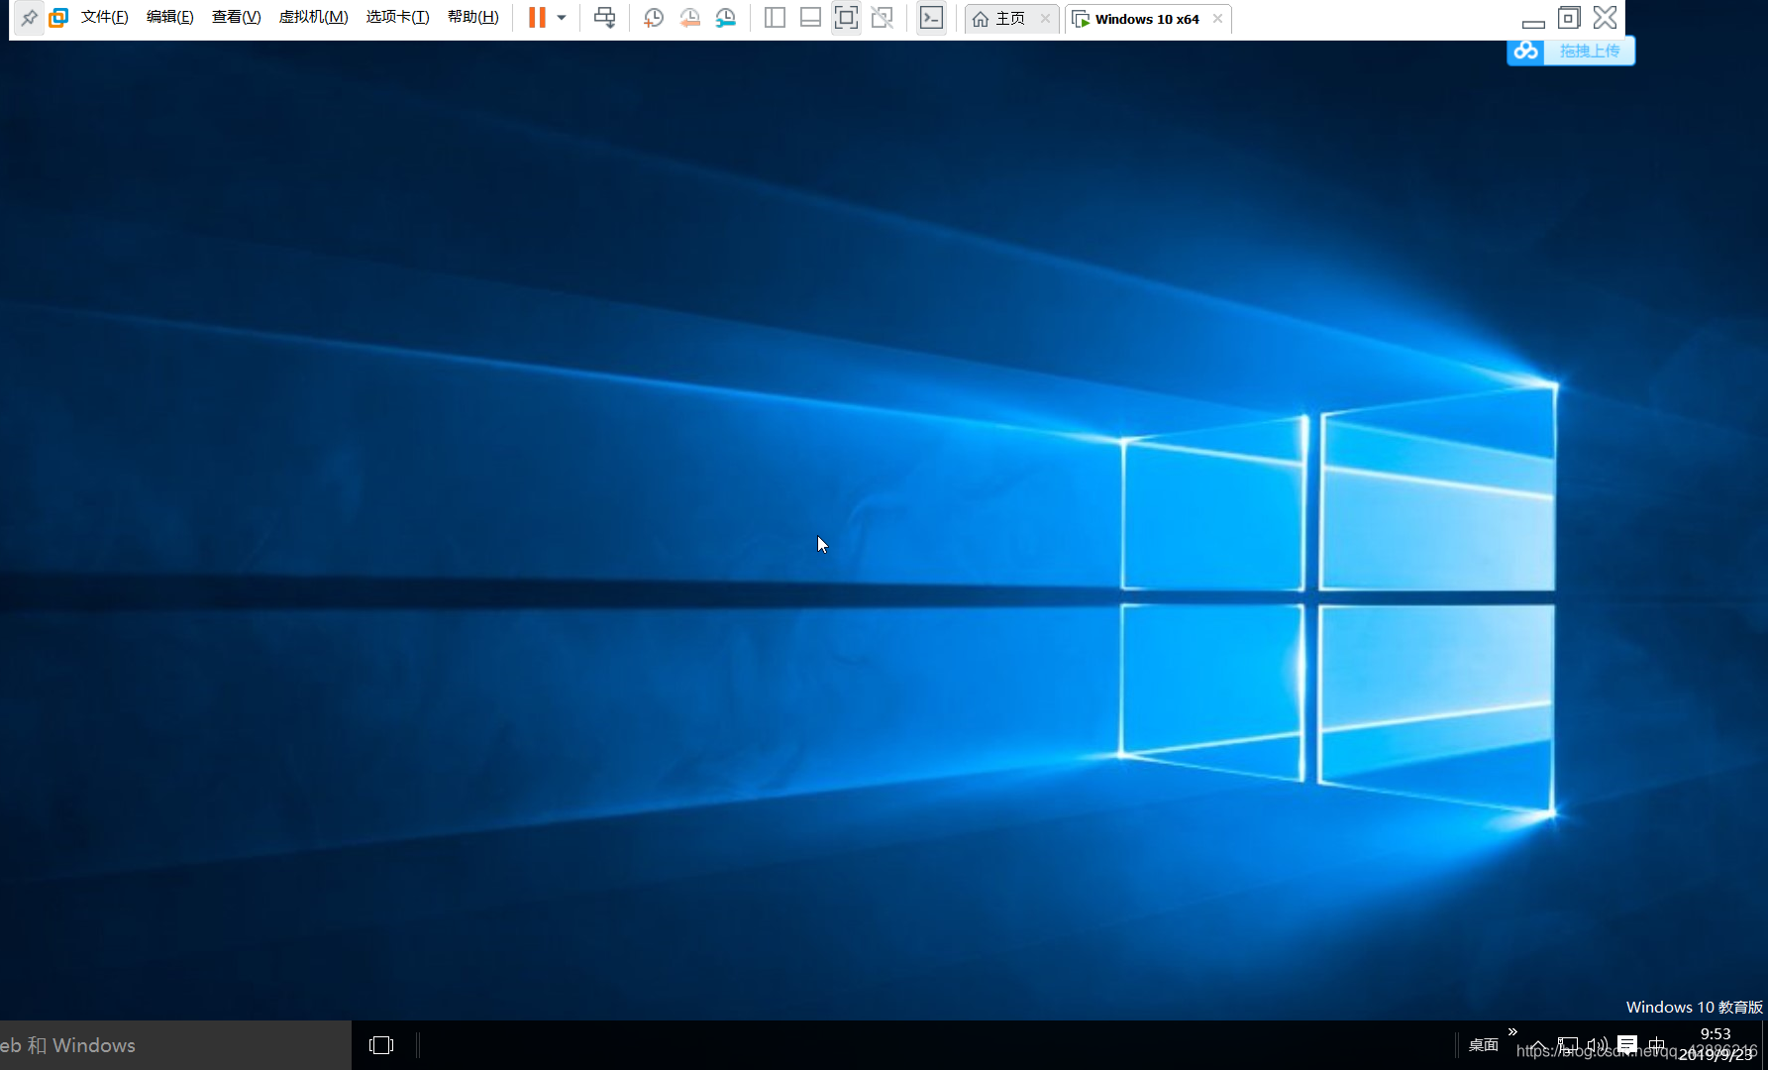
Task: Open the snapshot manager
Action: click(726, 18)
